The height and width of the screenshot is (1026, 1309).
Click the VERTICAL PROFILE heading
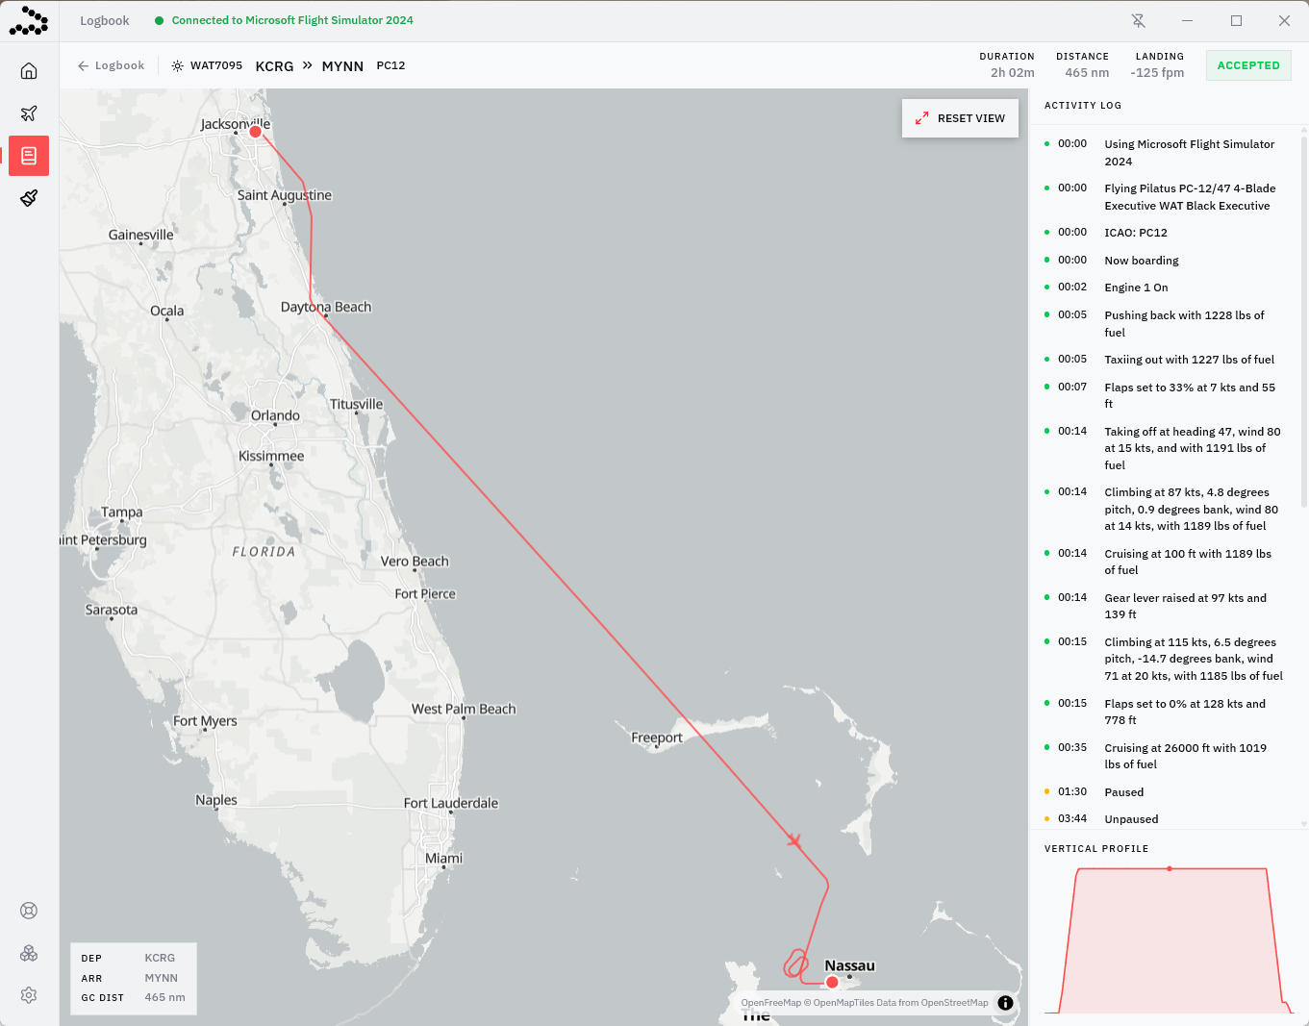tap(1096, 849)
